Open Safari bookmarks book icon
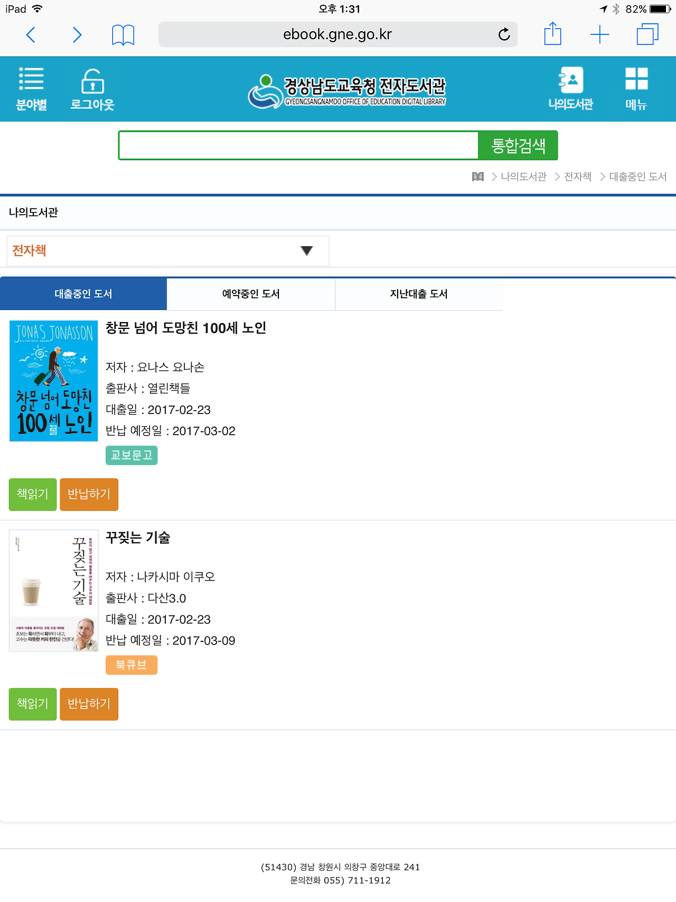 (x=123, y=35)
